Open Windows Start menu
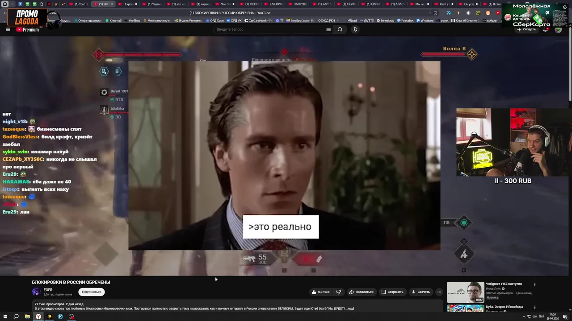This screenshot has width=572, height=321. pyautogui.click(x=5, y=317)
